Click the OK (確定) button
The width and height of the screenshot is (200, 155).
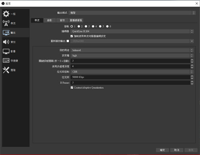click(162, 150)
